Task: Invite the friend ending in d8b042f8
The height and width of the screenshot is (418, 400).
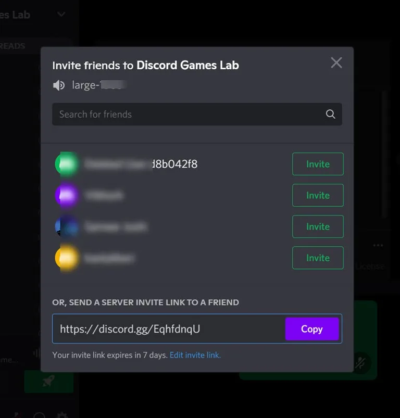Action: pyautogui.click(x=318, y=164)
